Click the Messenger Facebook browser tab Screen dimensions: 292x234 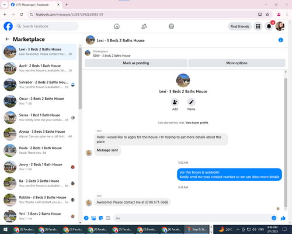pyautogui.click(x=36, y=5)
